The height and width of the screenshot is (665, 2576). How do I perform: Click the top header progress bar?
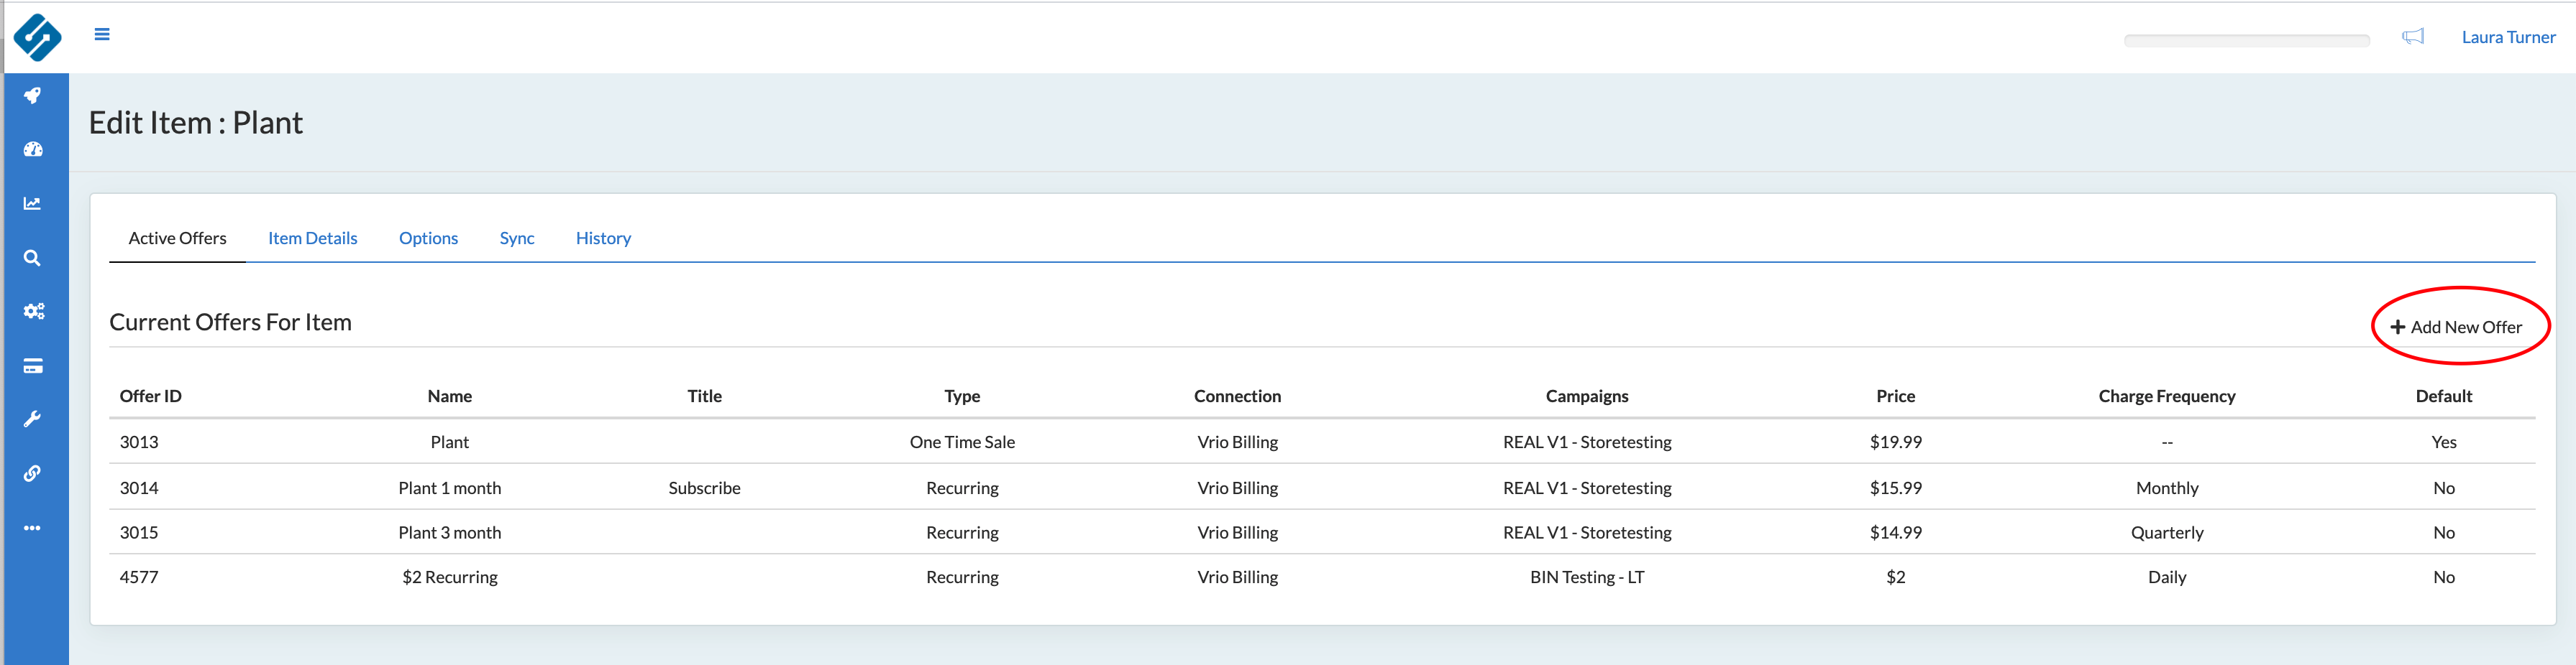[2246, 41]
